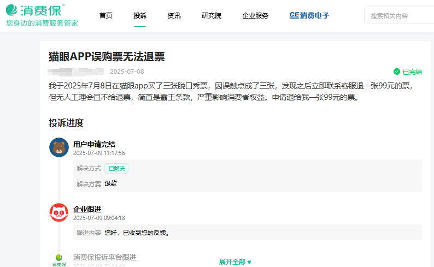Click the 解决方案 label
This screenshot has height=267, width=434.
[x=89, y=184]
